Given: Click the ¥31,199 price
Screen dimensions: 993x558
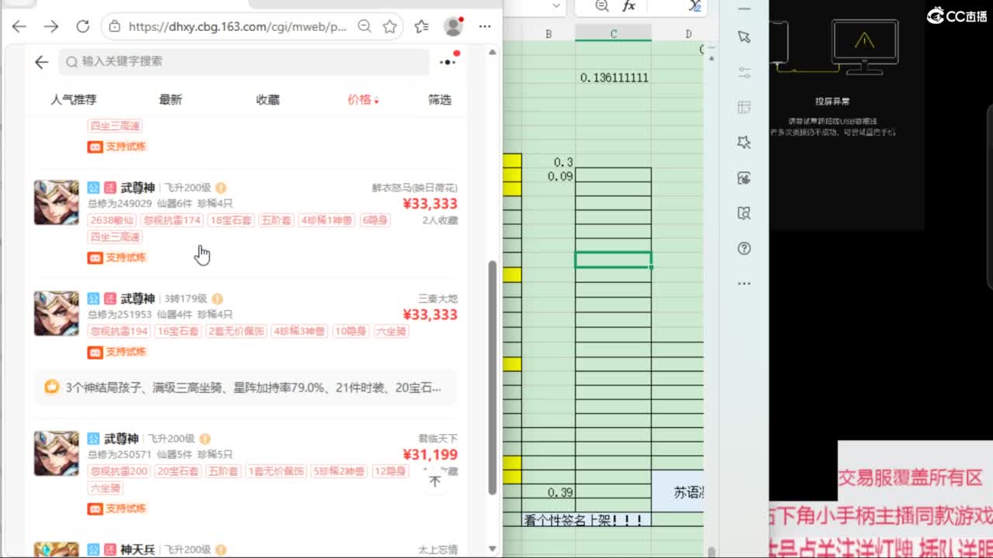Looking at the screenshot, I should pyautogui.click(x=430, y=455).
